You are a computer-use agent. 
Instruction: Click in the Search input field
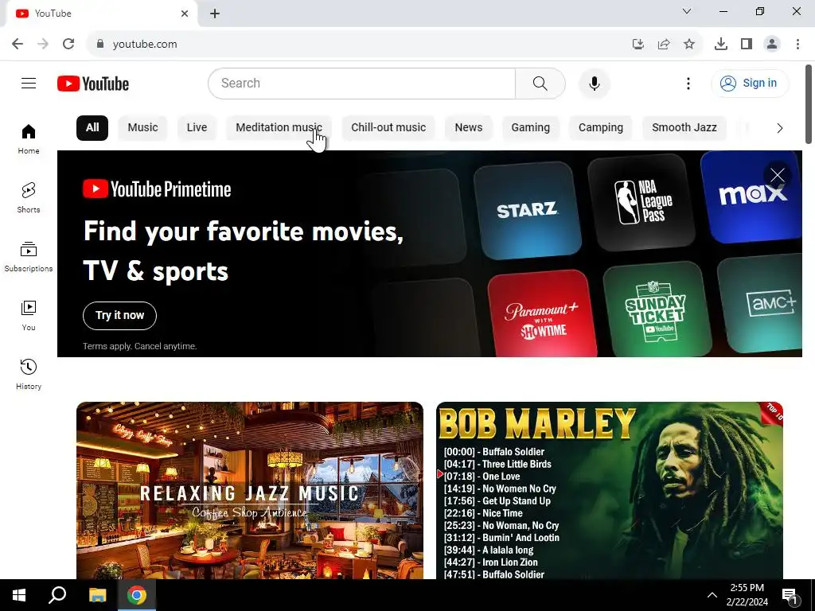tap(362, 83)
